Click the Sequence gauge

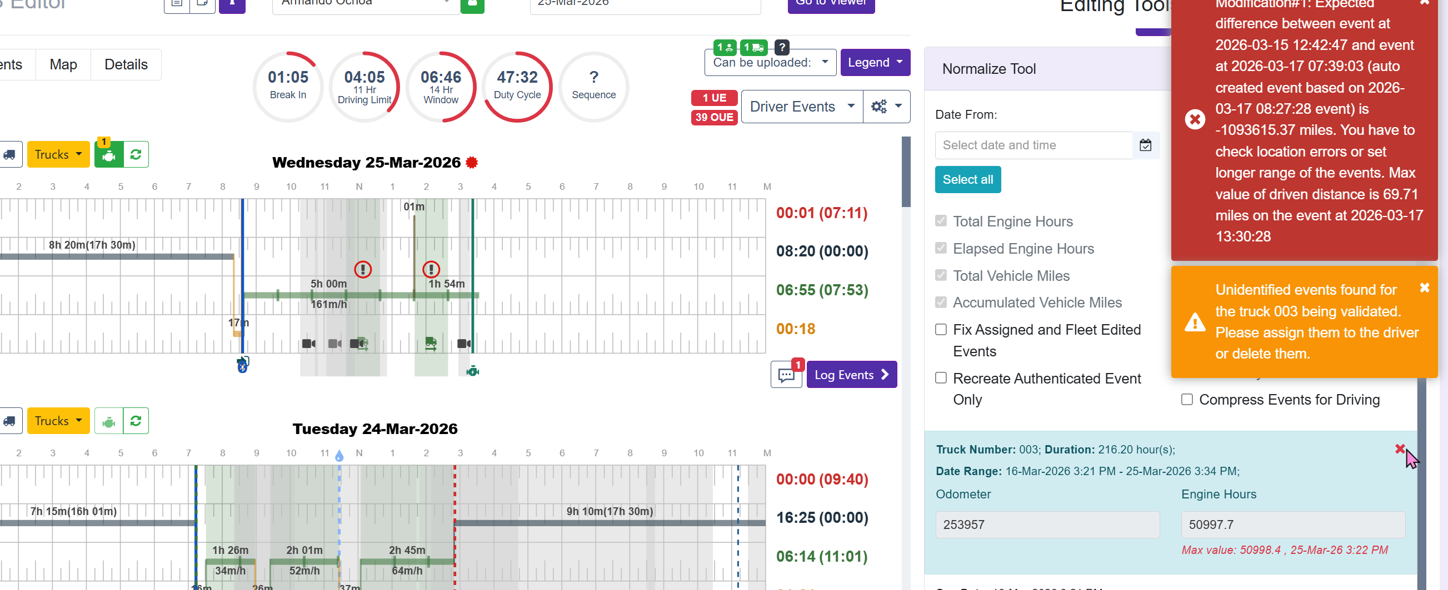[593, 87]
